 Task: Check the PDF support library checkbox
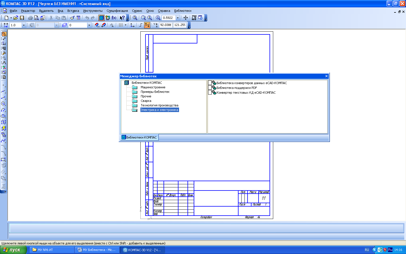click(x=210, y=88)
